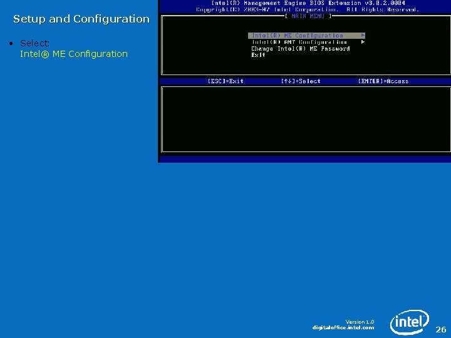The image size is (451, 338).
Task: Click the Management Engine BIOS Extension header
Action: tap(308, 3)
